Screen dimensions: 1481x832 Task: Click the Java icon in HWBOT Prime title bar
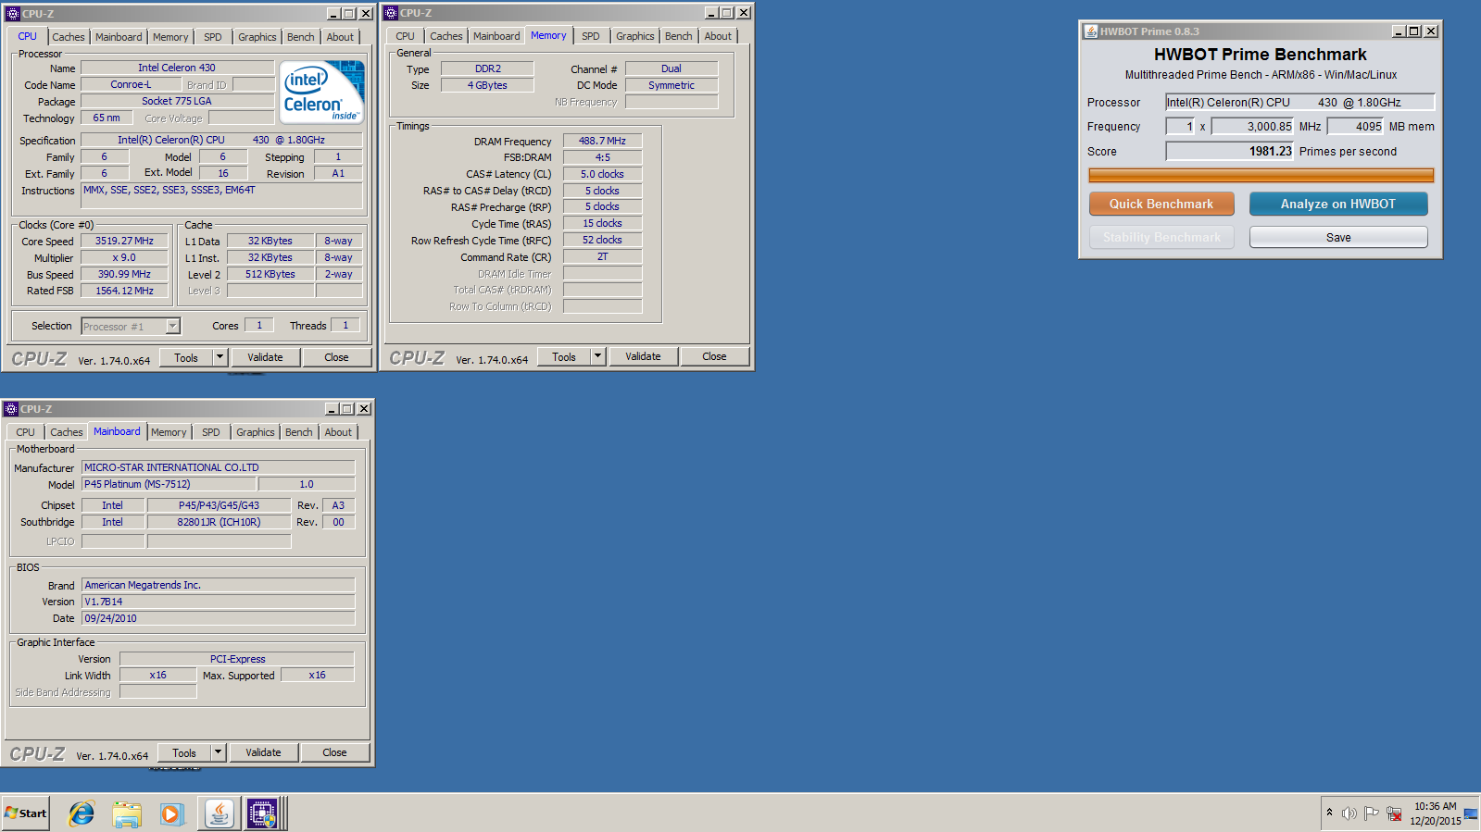[1091, 31]
